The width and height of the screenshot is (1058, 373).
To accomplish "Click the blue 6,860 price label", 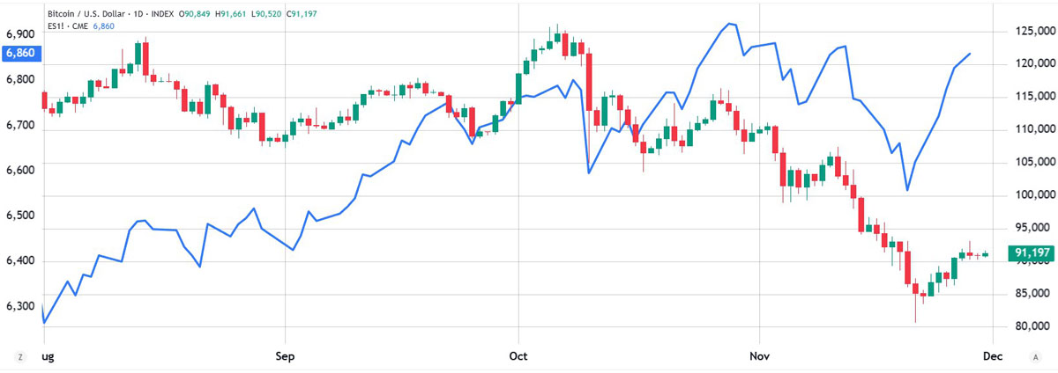I will (19, 53).
